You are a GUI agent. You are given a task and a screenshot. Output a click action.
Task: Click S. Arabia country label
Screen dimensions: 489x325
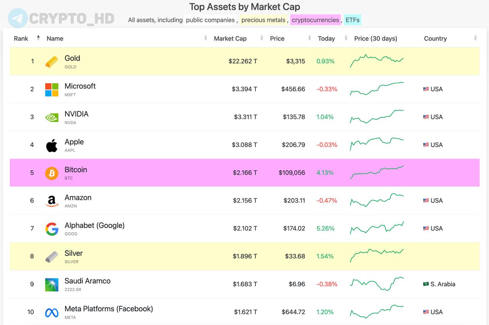coord(443,284)
